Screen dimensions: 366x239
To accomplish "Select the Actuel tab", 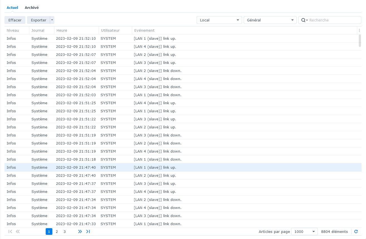I will pyautogui.click(x=12, y=8).
